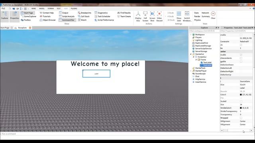Click the Physics stats button

click(x=197, y=20)
